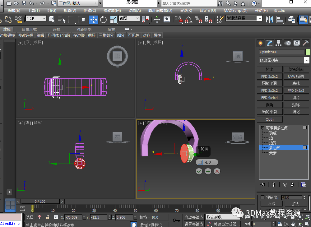Select the Move transform tool
This screenshot has width=311, height=227.
click(94, 19)
